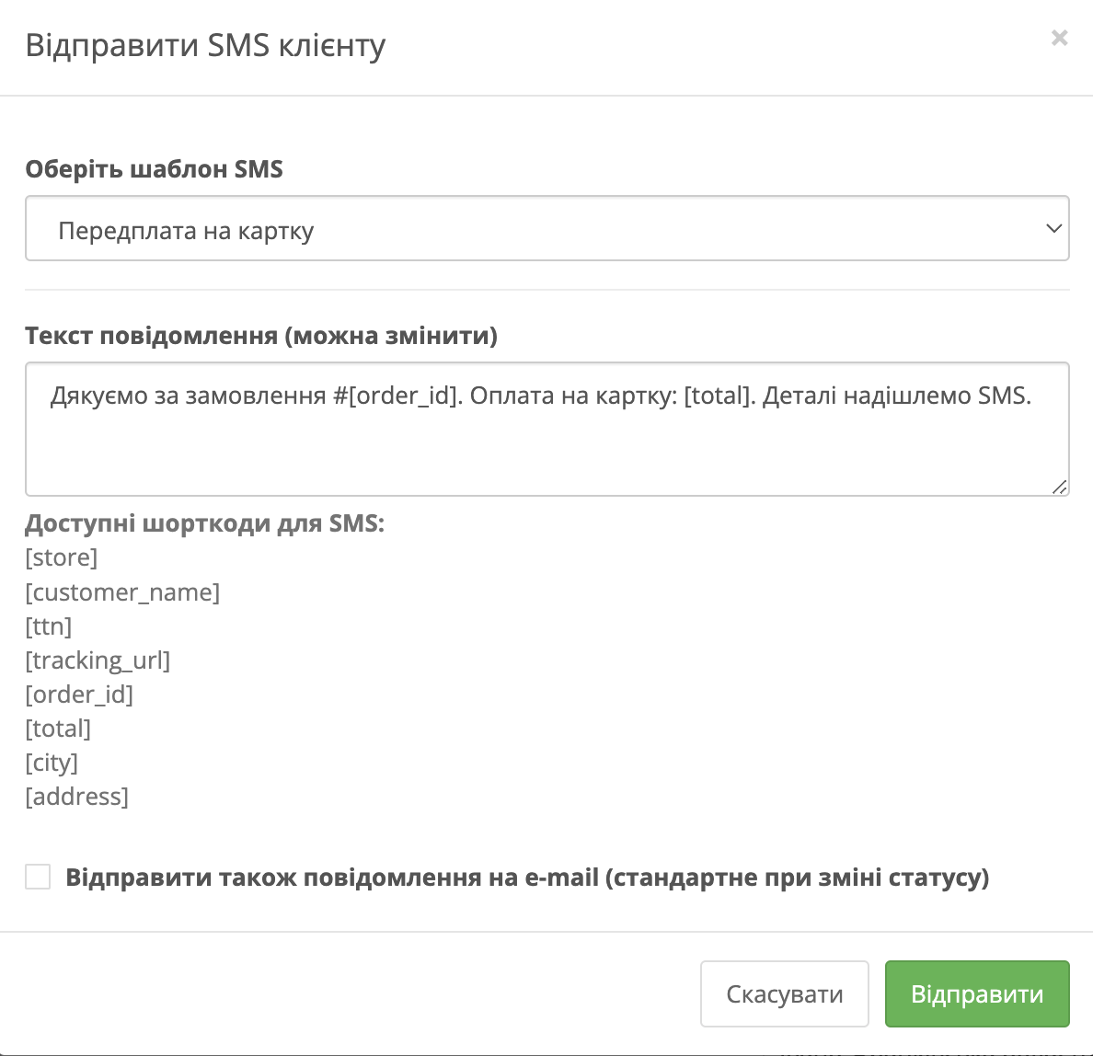Select the [city] shortcode
This screenshot has width=1093, height=1056.
click(x=52, y=763)
